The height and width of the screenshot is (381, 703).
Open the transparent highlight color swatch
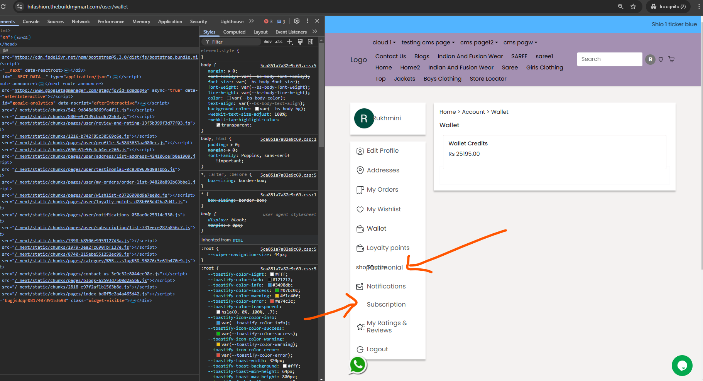tap(218, 125)
